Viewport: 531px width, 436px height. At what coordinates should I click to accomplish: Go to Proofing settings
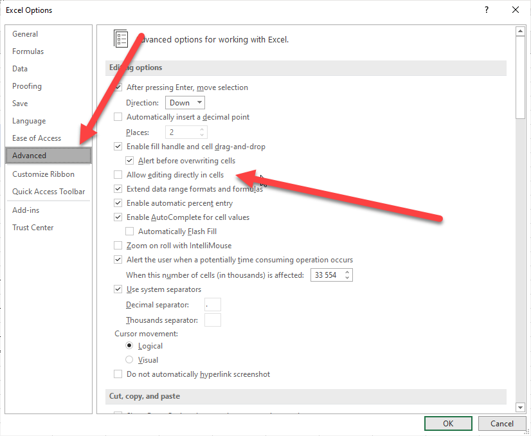27,86
